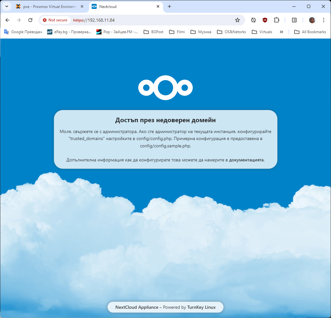Click the address bar URL 192.168.11.84

[x=94, y=20]
